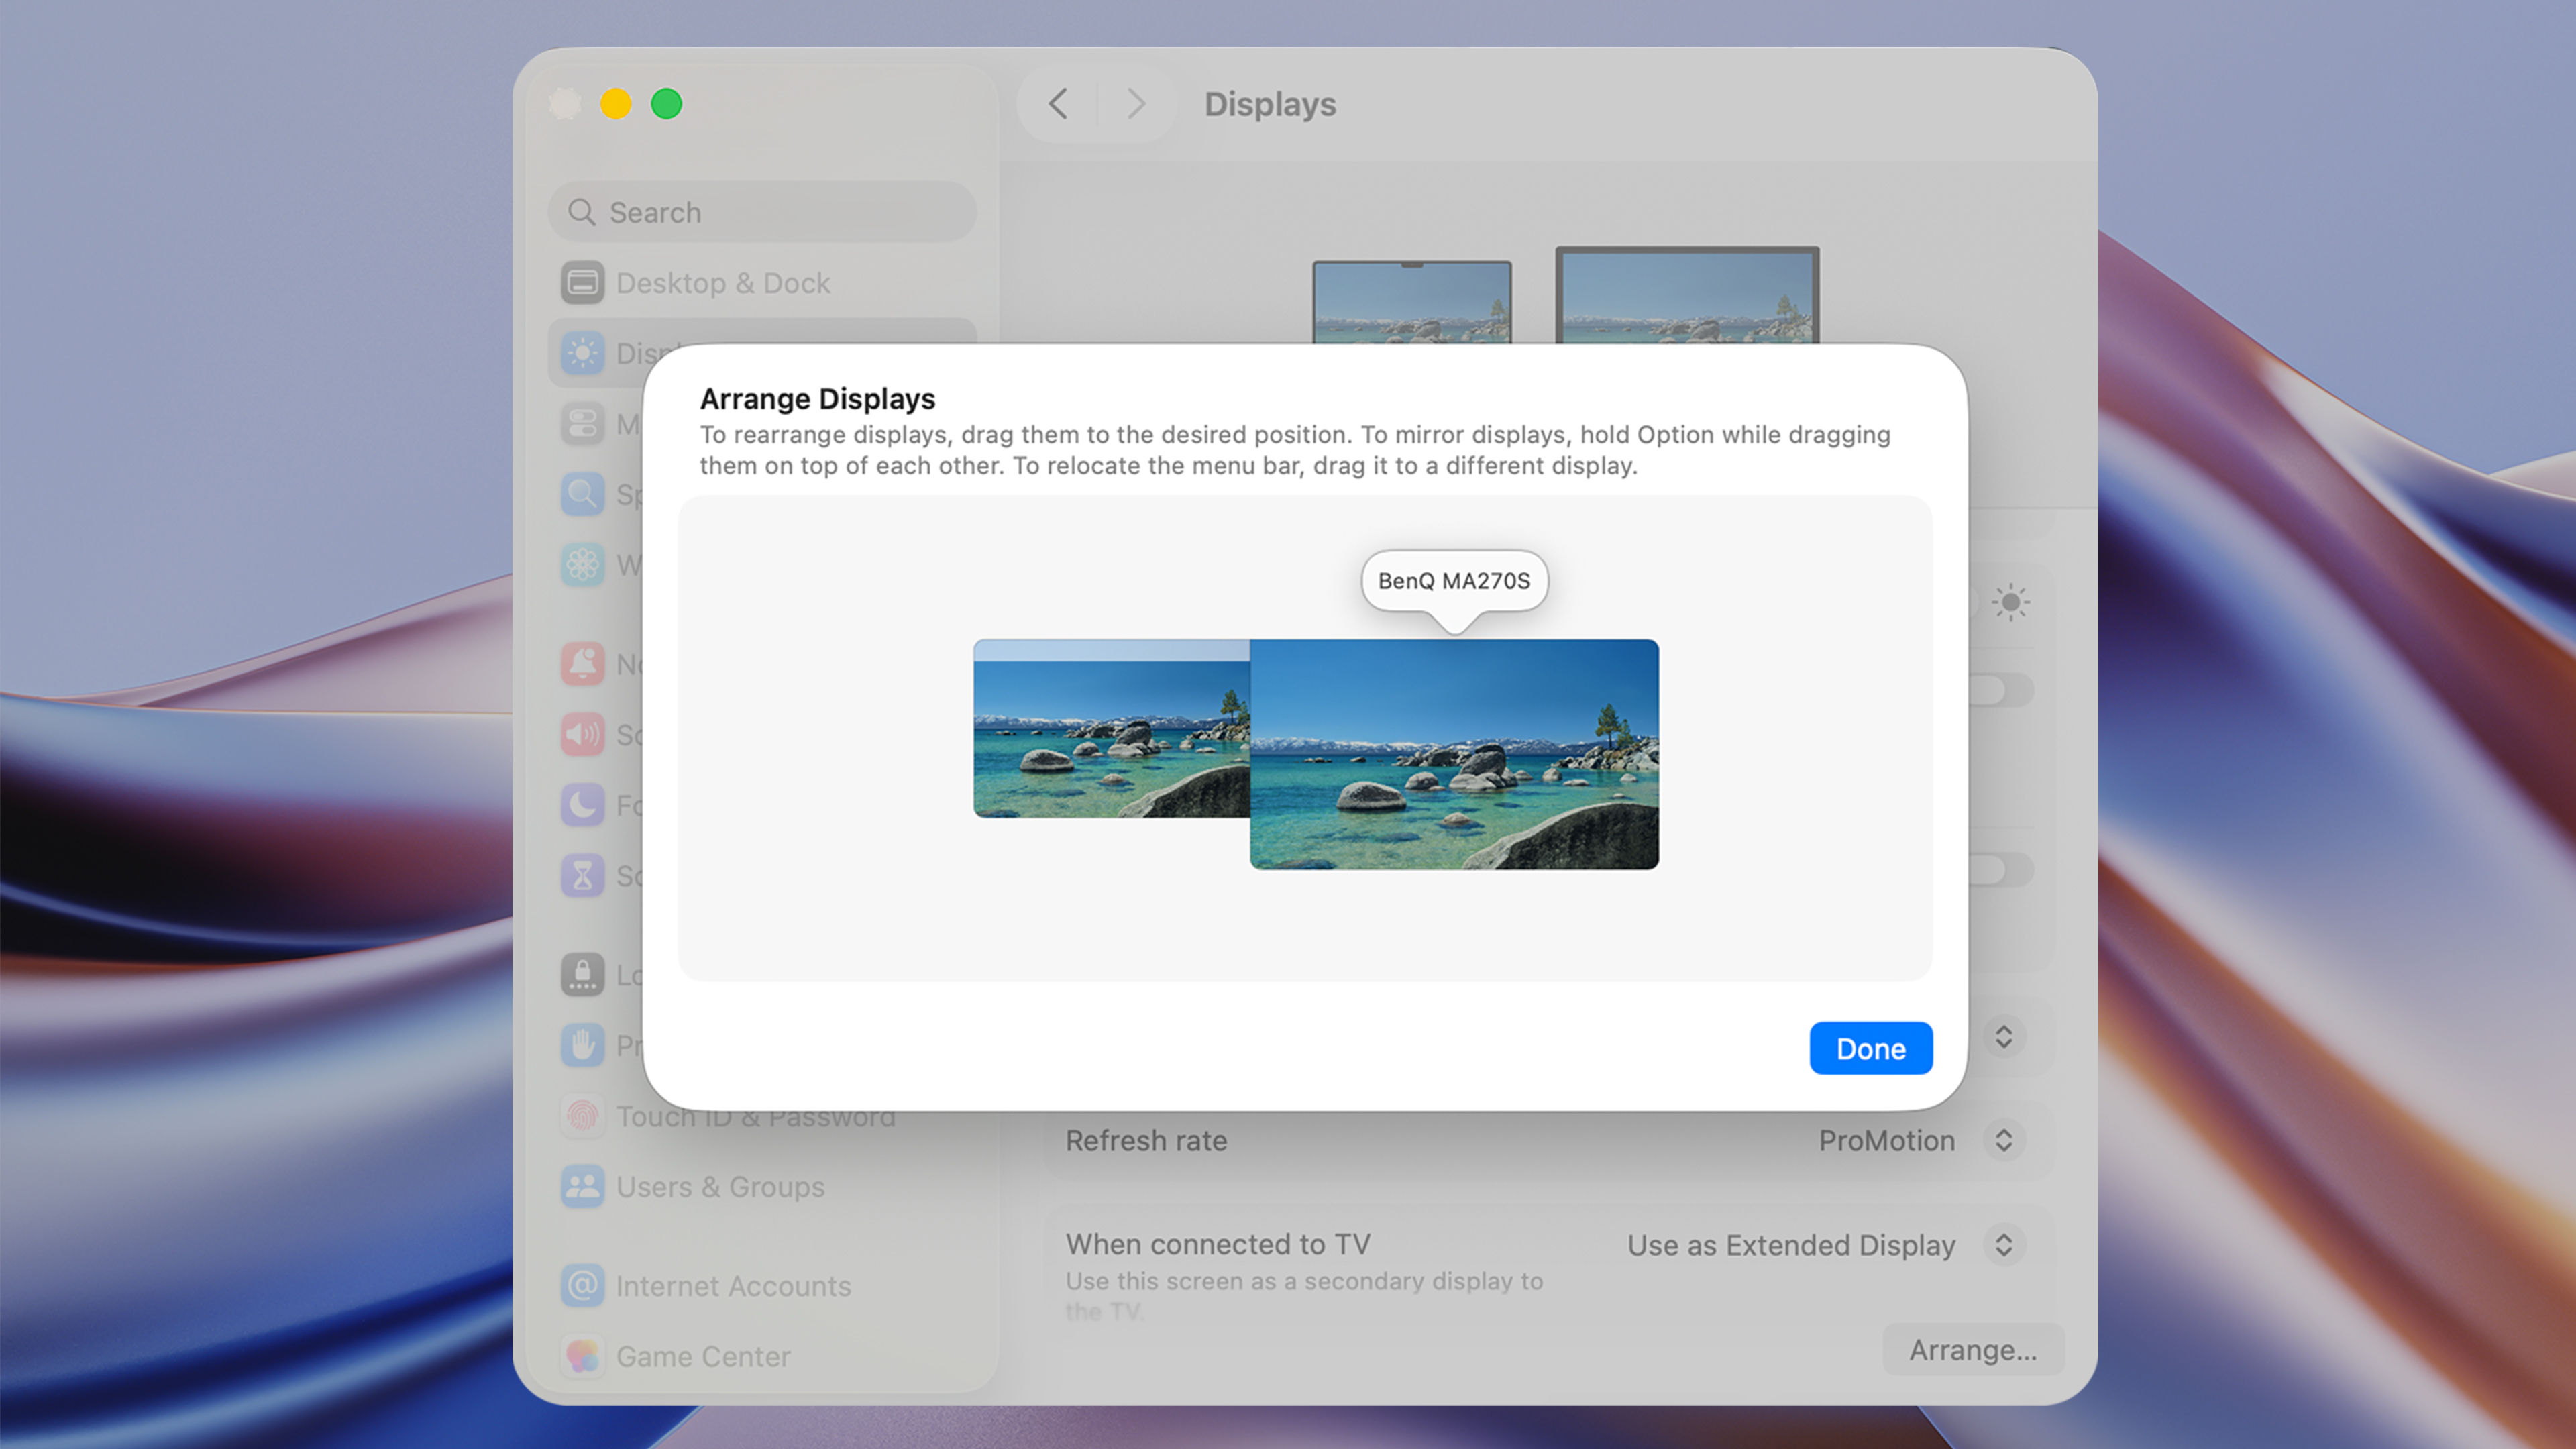Click the Lock Screen padlock sidebar icon
2576x1449 pixels.
[582, 975]
